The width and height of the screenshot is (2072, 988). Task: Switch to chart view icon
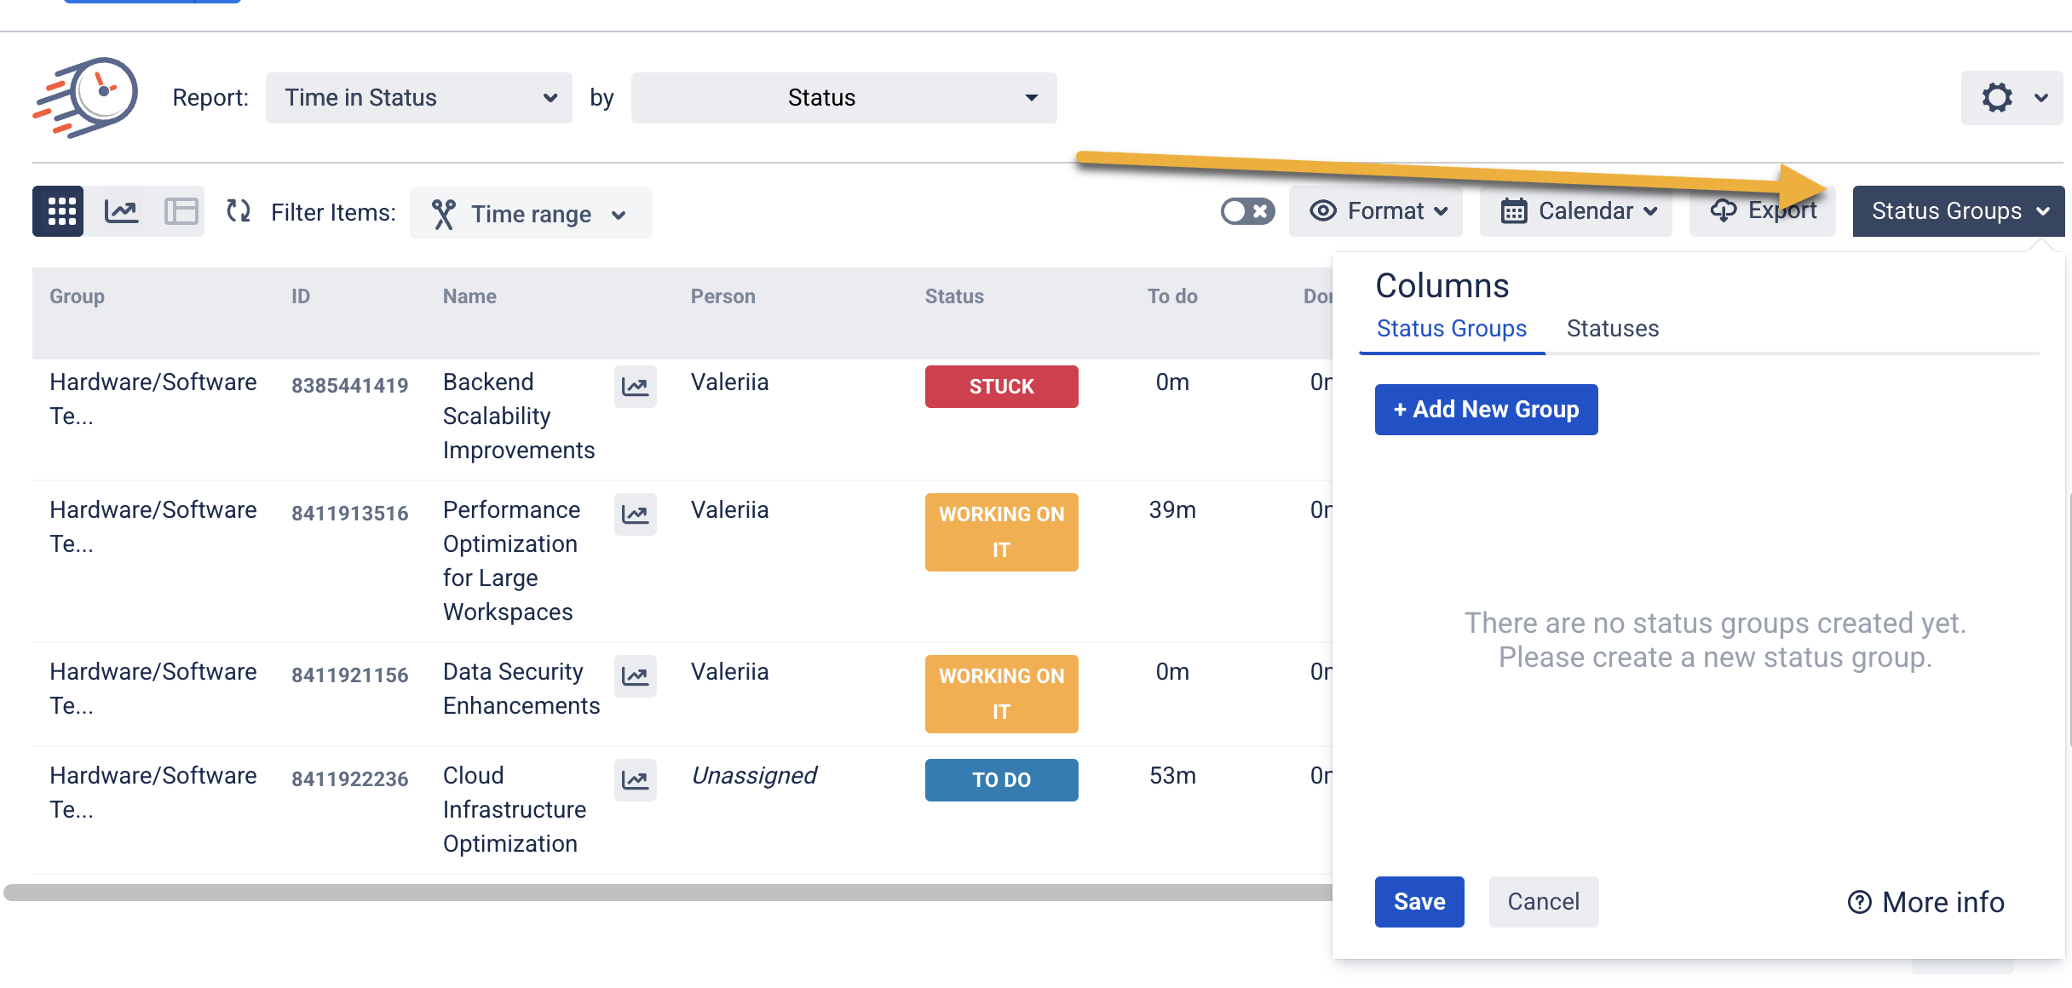click(x=121, y=211)
